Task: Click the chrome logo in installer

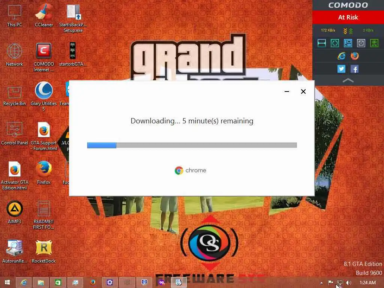Action: (x=190, y=171)
